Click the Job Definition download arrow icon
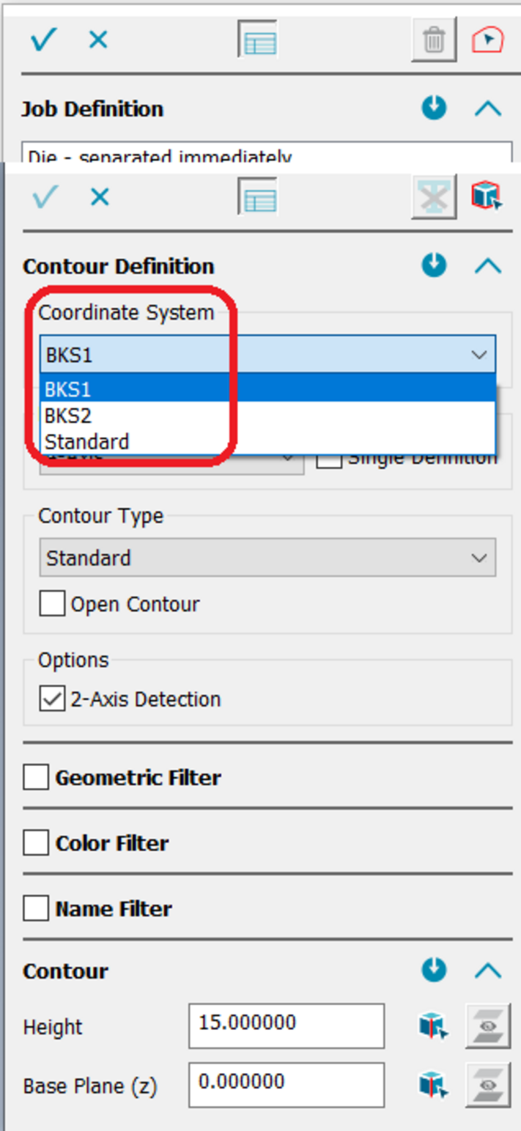521x1131 pixels. 434,108
